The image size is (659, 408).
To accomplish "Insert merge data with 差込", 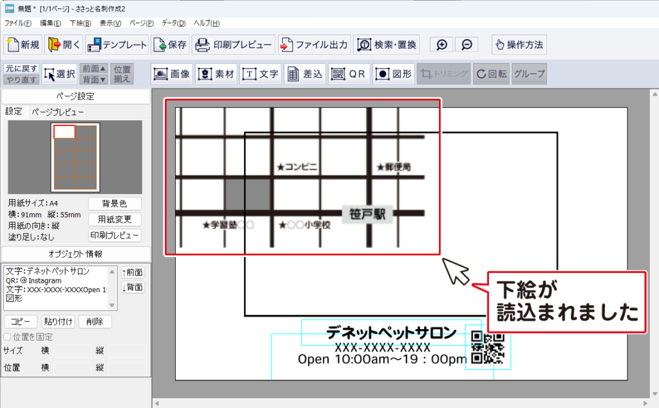I will tap(304, 74).
